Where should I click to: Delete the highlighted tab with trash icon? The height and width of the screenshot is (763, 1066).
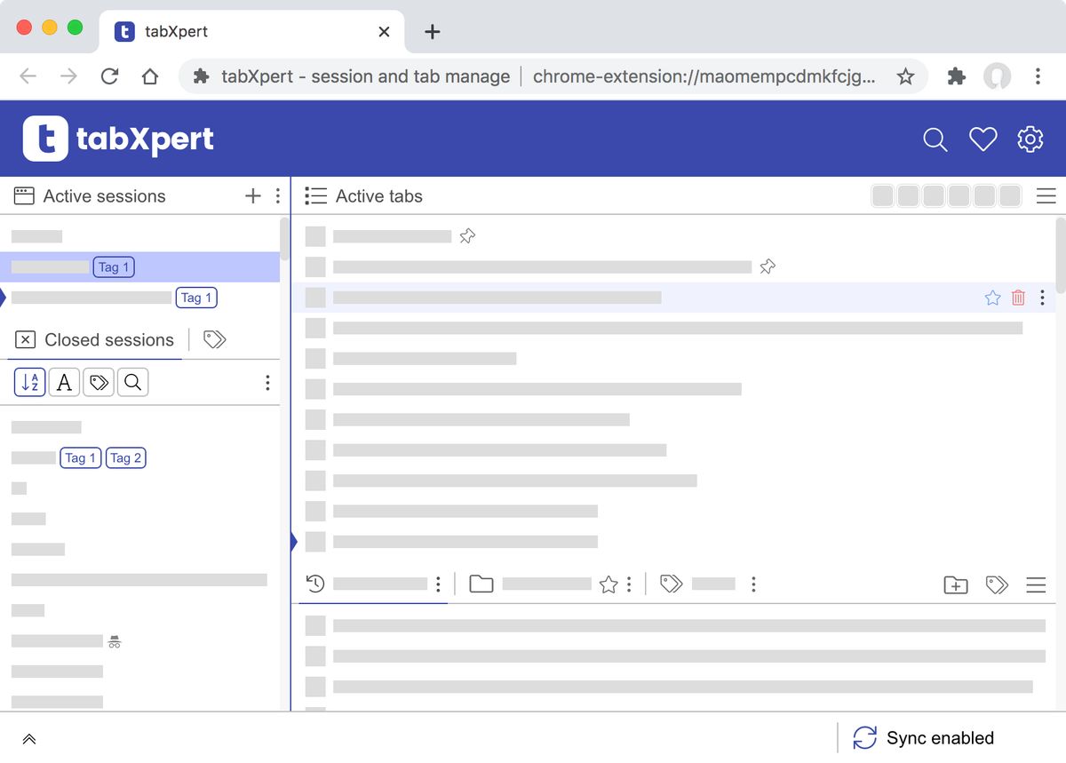[1017, 298]
